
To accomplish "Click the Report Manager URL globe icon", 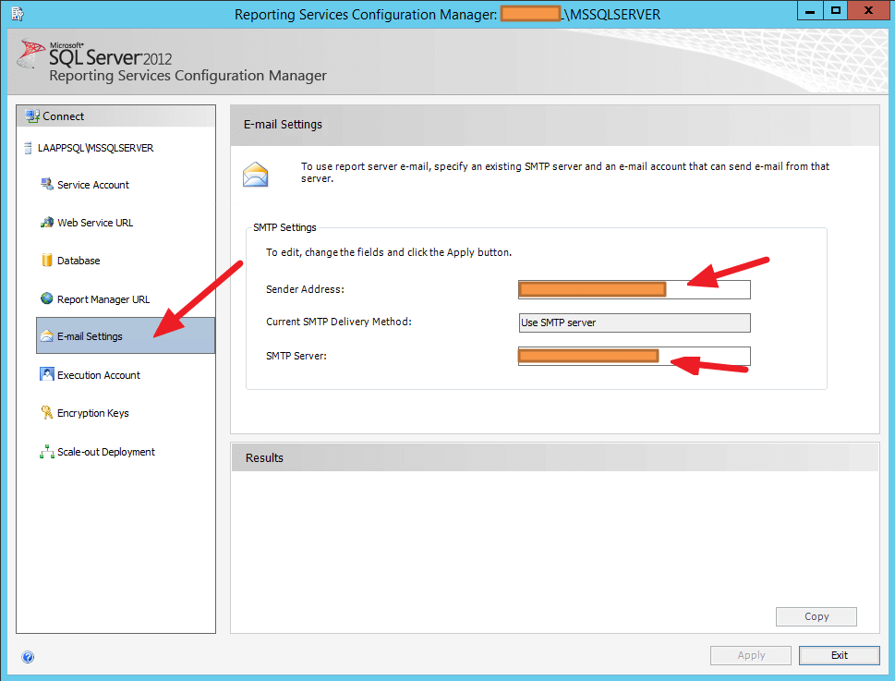I will pos(47,298).
